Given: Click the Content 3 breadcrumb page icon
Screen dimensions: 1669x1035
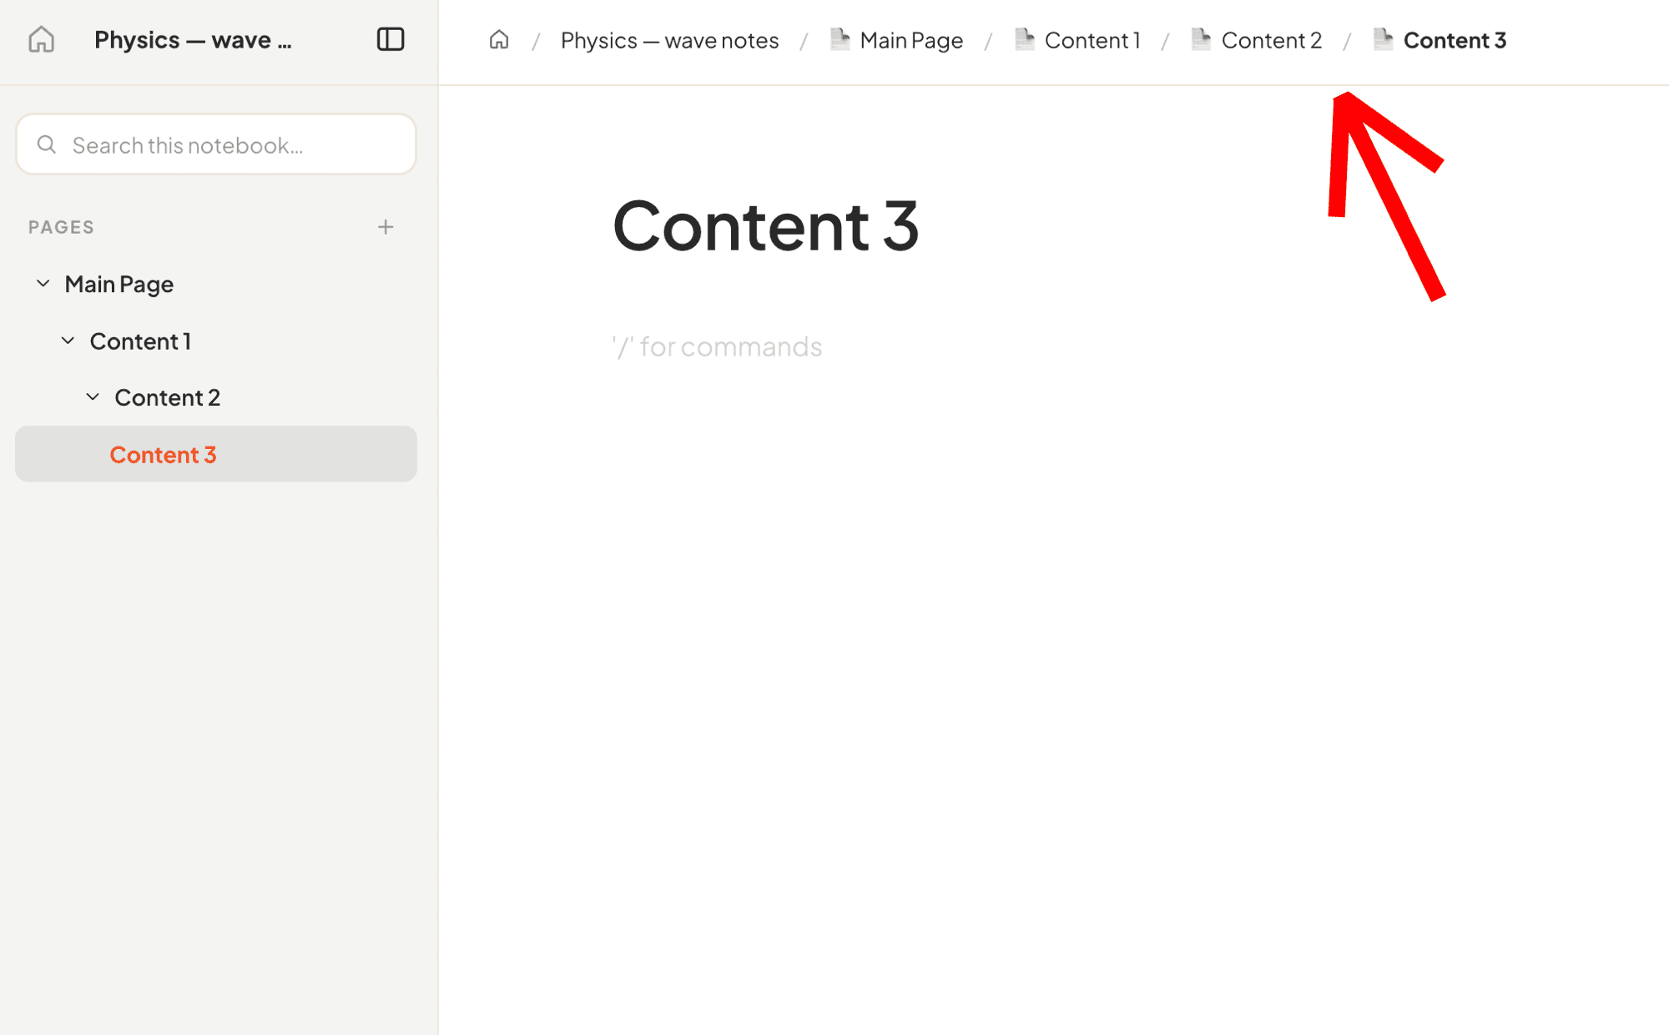Looking at the screenshot, I should pos(1383,39).
